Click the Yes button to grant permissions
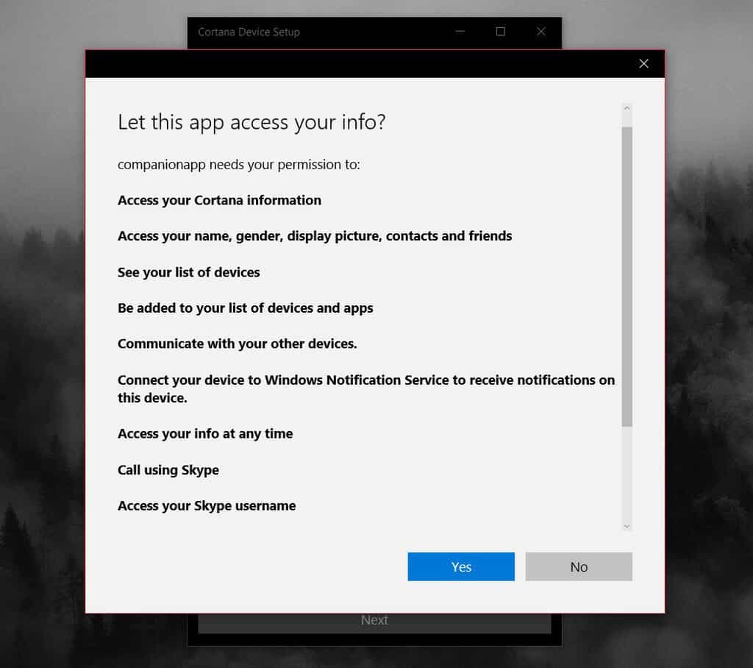Viewport: 753px width, 668px height. pos(460,566)
